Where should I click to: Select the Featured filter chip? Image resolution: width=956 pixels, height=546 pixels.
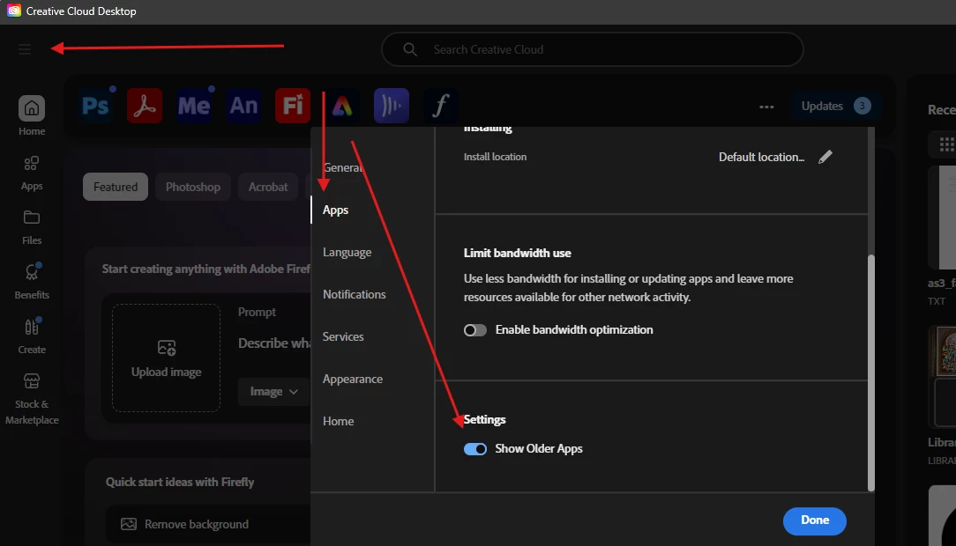116,187
